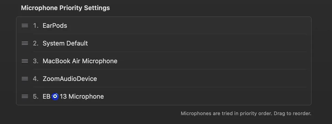Click the drag handle beside EarPods
This screenshot has height=124, width=332.
point(25,26)
